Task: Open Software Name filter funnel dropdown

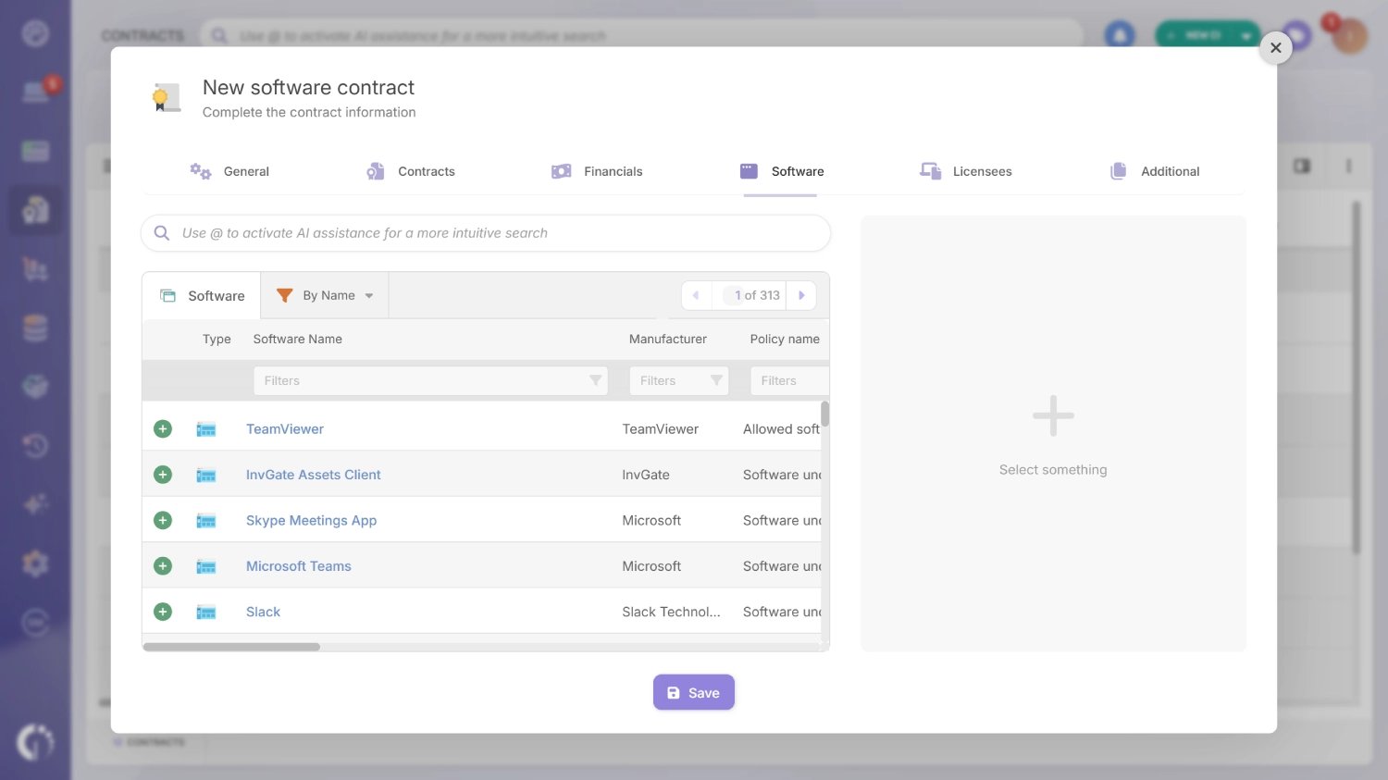Action: 595,380
